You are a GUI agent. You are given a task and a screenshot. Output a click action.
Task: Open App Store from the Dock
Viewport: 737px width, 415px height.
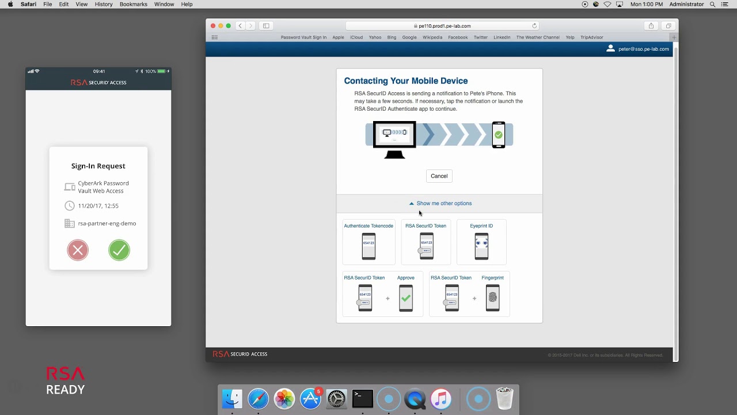[x=310, y=399]
